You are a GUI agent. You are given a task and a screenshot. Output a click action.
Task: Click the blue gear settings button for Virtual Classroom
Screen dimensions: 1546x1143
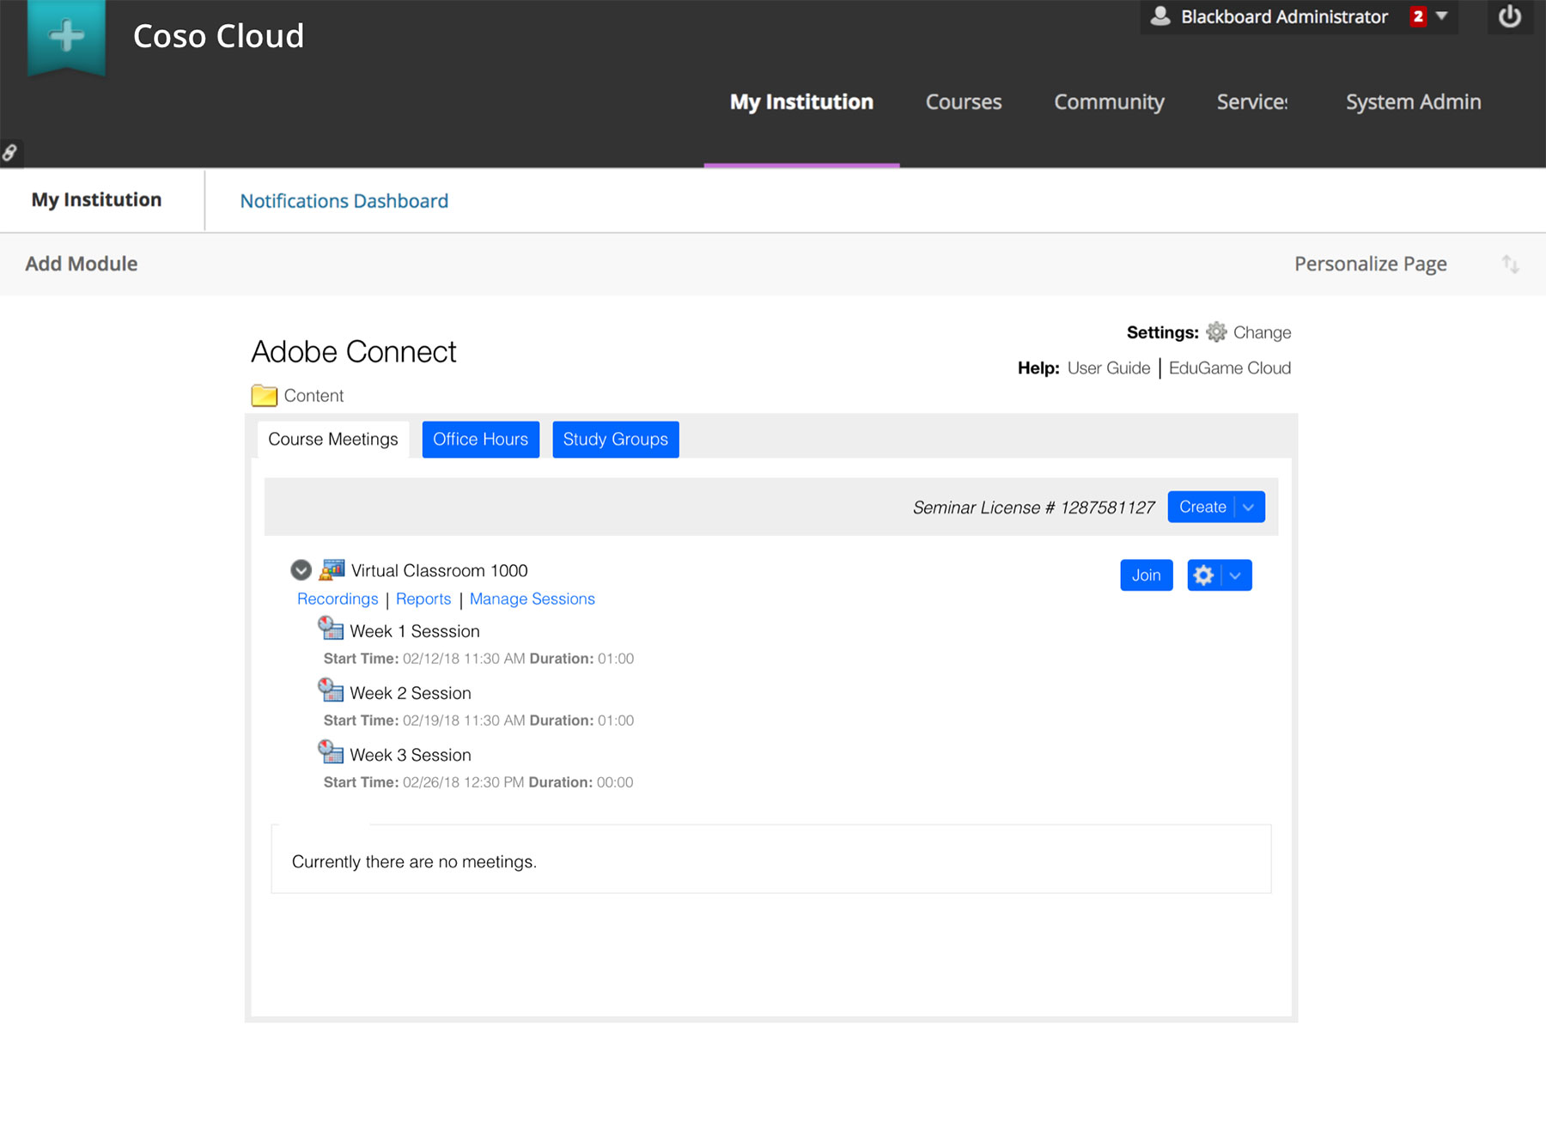click(1203, 575)
